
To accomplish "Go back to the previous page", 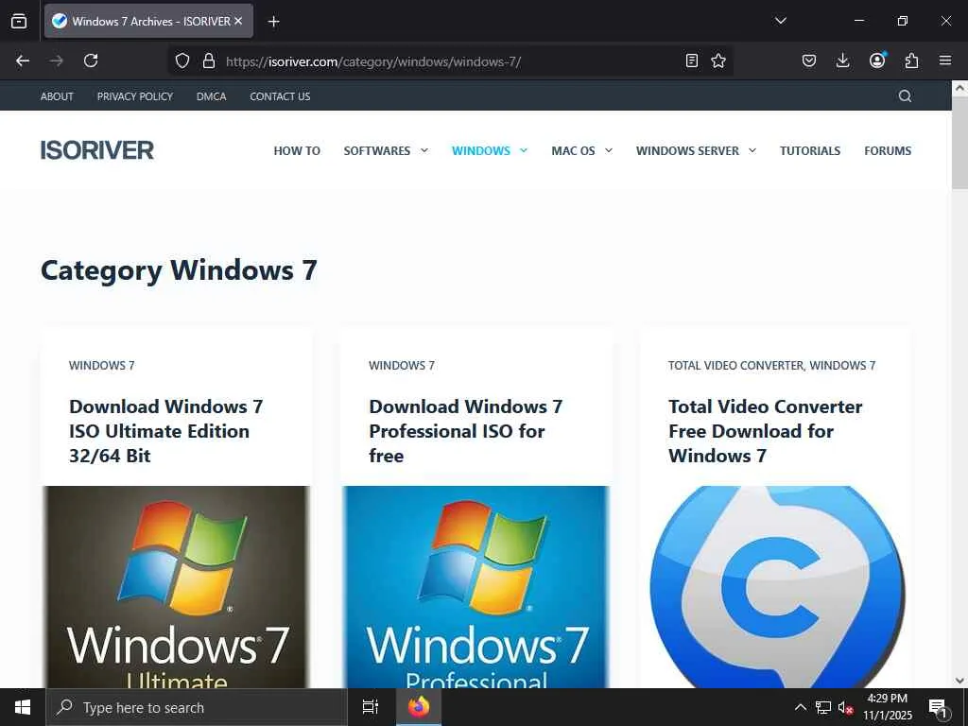I will [x=23, y=60].
